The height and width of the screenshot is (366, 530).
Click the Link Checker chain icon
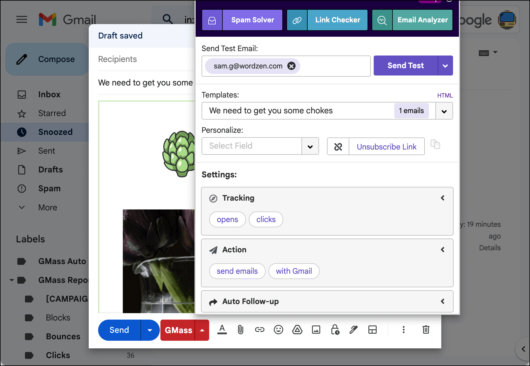297,20
